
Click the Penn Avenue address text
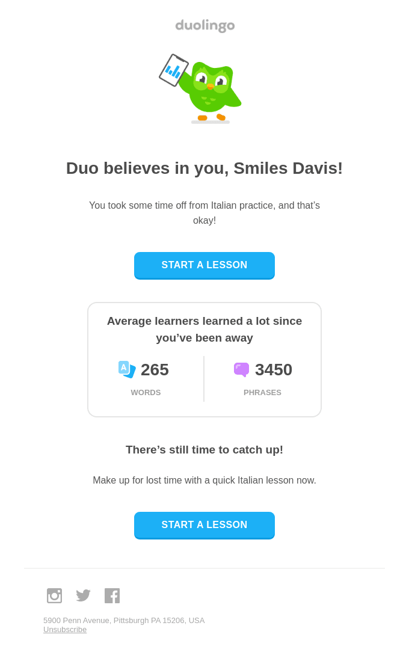(124, 621)
